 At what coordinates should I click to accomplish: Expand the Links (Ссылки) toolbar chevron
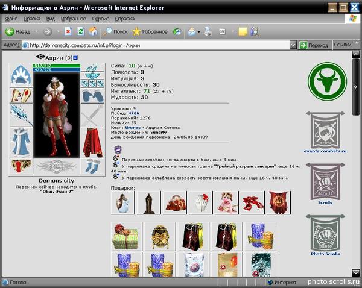(x=357, y=43)
